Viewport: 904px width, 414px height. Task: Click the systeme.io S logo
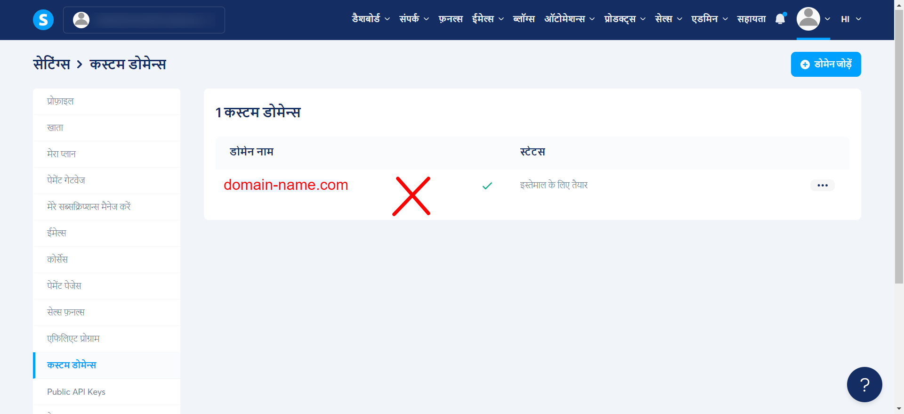(x=43, y=20)
